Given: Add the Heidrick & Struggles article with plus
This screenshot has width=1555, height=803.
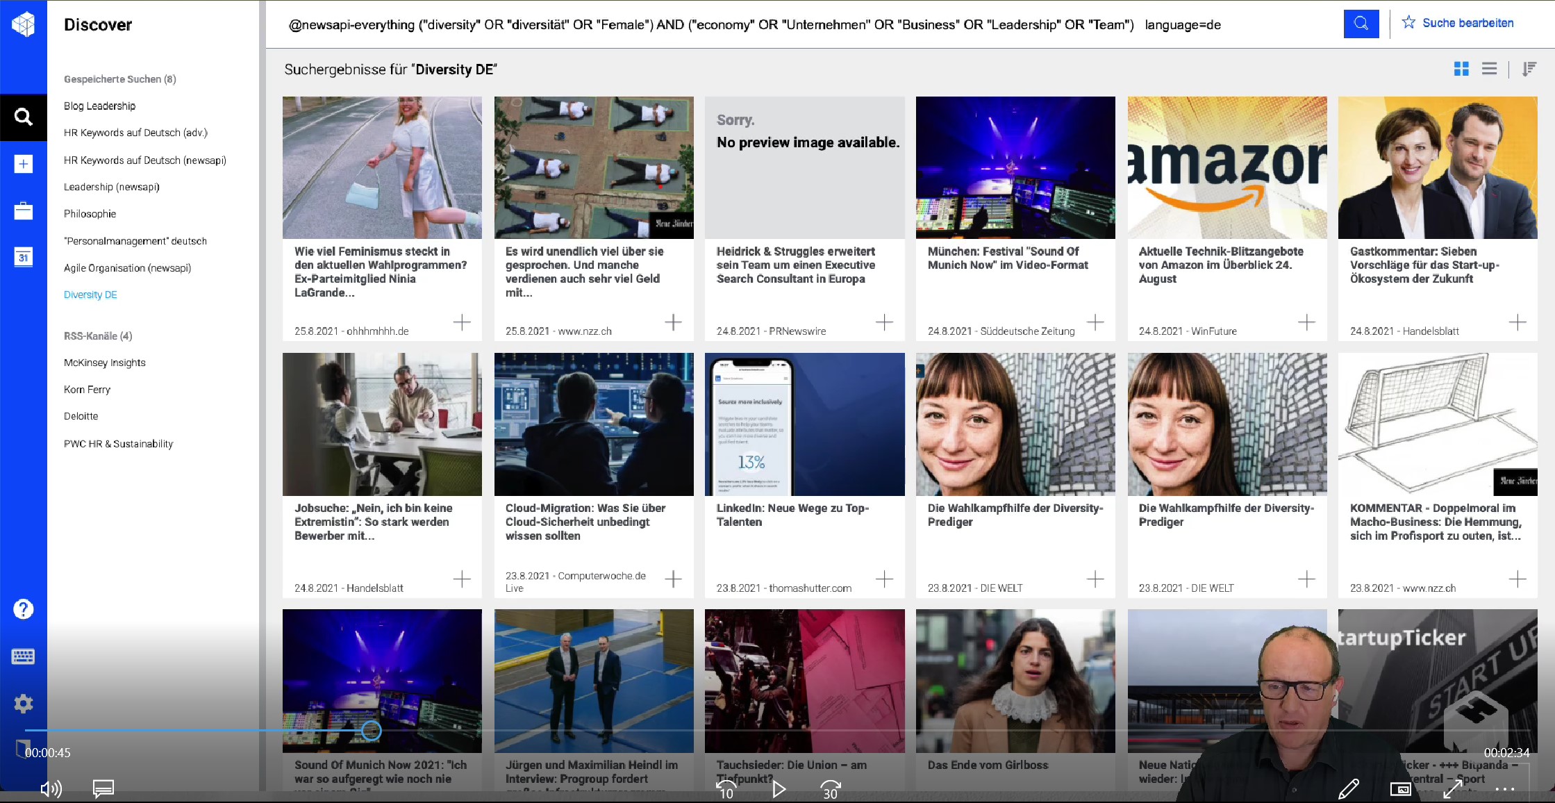Looking at the screenshot, I should coord(884,322).
